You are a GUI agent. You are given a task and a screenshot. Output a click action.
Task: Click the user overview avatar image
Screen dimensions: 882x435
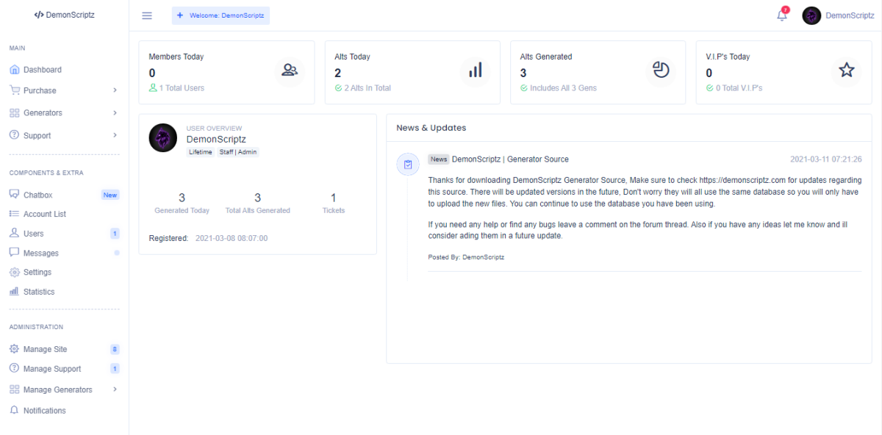click(163, 138)
